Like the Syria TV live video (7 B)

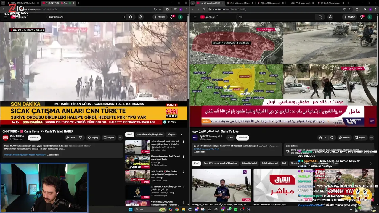coord(323,138)
